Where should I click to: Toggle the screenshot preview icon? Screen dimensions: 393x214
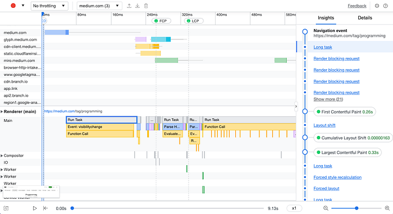[x=6, y=208]
